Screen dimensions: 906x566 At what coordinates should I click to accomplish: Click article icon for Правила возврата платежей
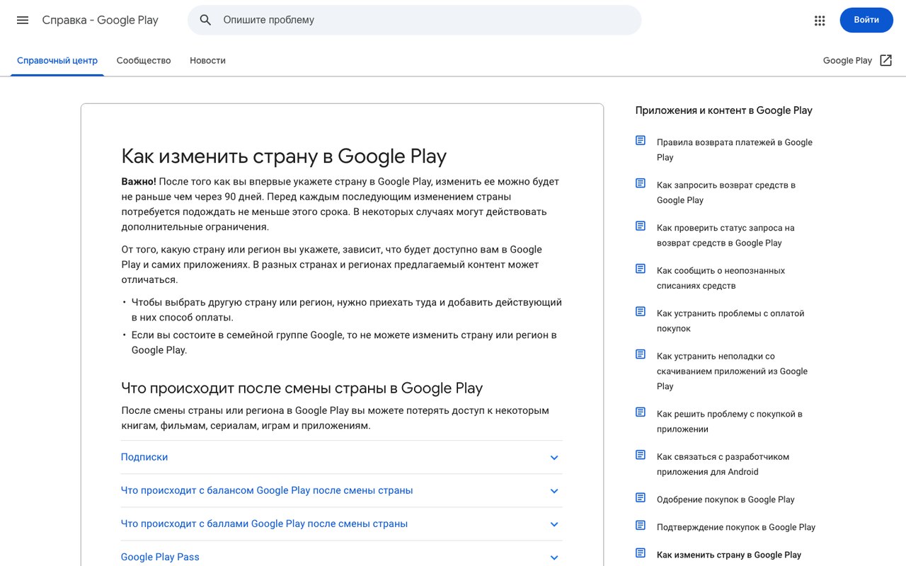(x=641, y=141)
